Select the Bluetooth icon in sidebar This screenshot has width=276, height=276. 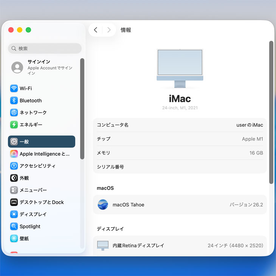(x=14, y=101)
